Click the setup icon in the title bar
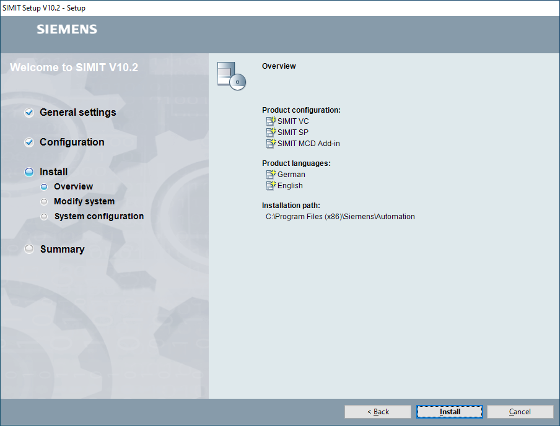This screenshot has width=560, height=426. 6,7
